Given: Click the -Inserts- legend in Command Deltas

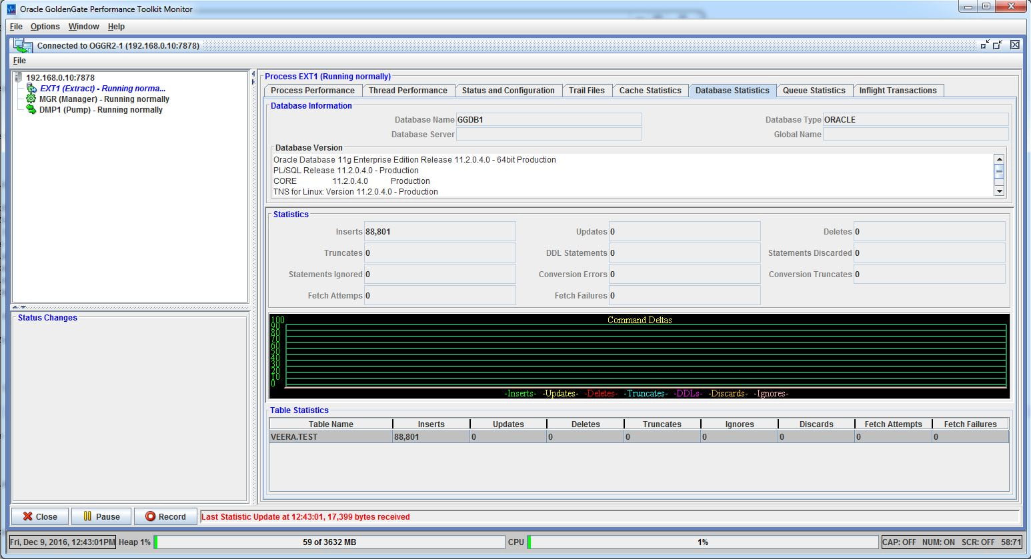Looking at the screenshot, I should 520,394.
